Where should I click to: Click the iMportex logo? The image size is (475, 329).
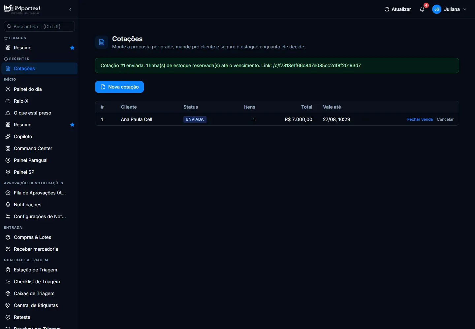[x=22, y=9]
